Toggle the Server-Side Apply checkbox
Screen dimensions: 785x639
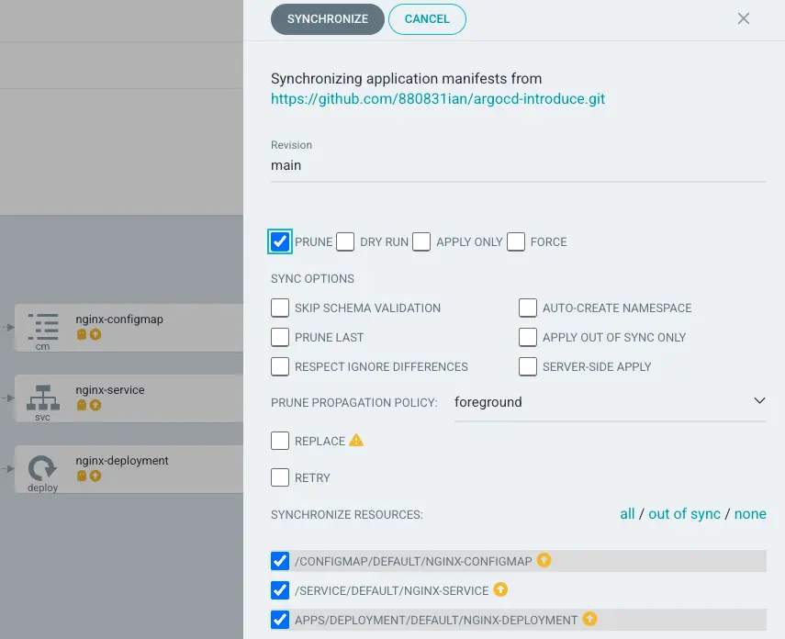tap(527, 366)
